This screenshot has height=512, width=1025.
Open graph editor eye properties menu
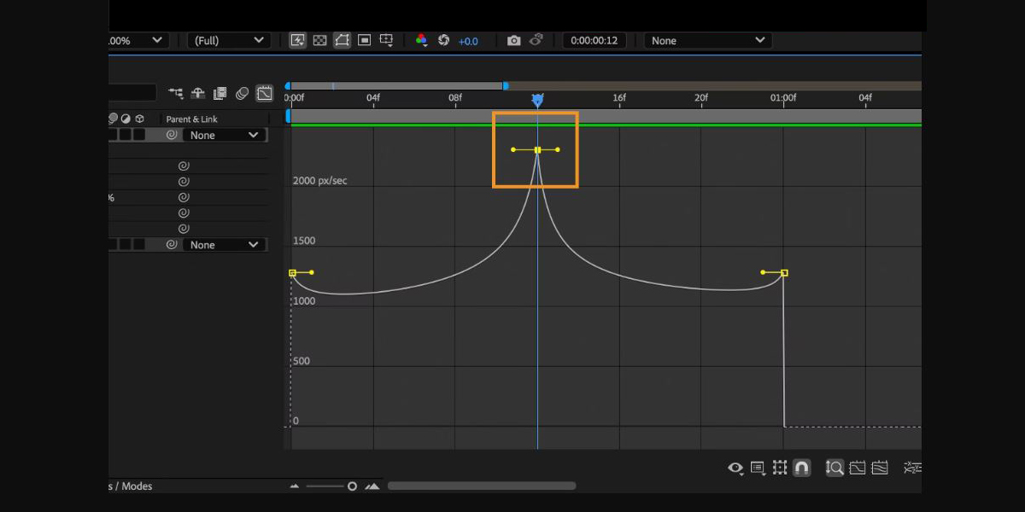point(735,468)
